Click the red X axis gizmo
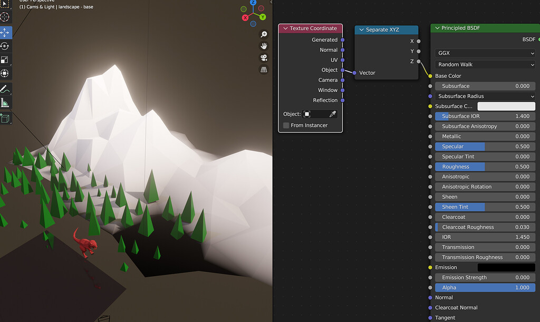The width and height of the screenshot is (540, 322). 245,17
